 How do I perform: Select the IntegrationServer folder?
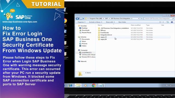click(x=106, y=35)
